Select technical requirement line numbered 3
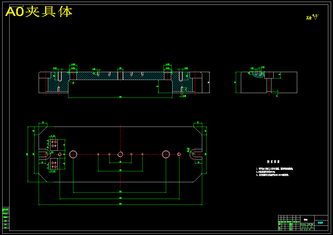 click(273, 175)
